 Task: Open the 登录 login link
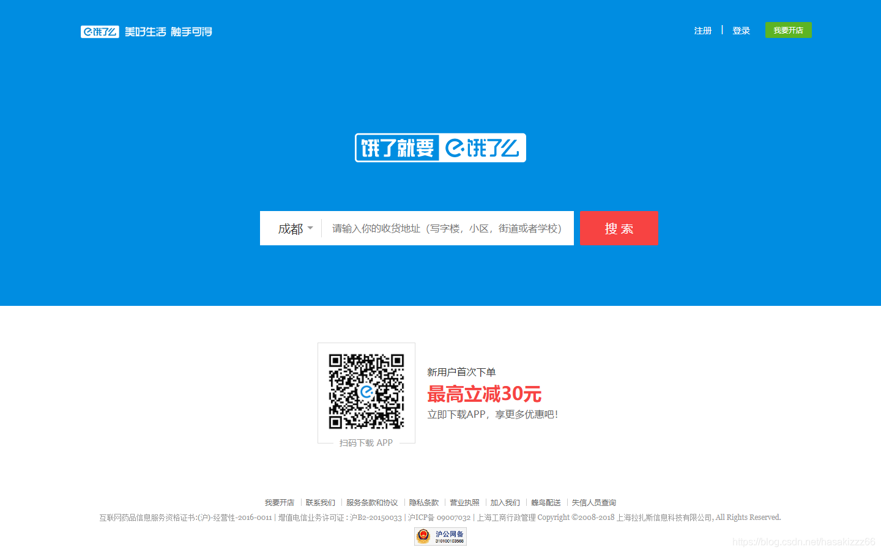tap(742, 31)
